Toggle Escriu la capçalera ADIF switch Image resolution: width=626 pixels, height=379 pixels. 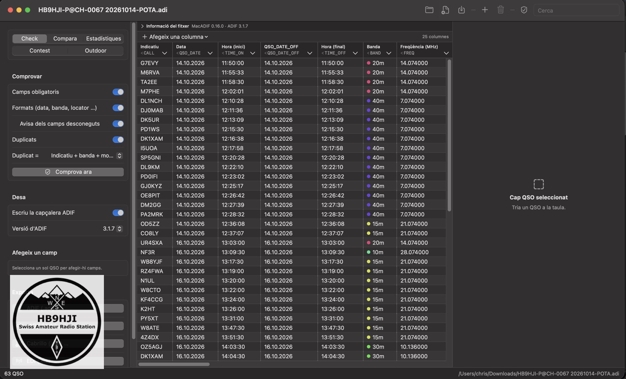point(118,213)
